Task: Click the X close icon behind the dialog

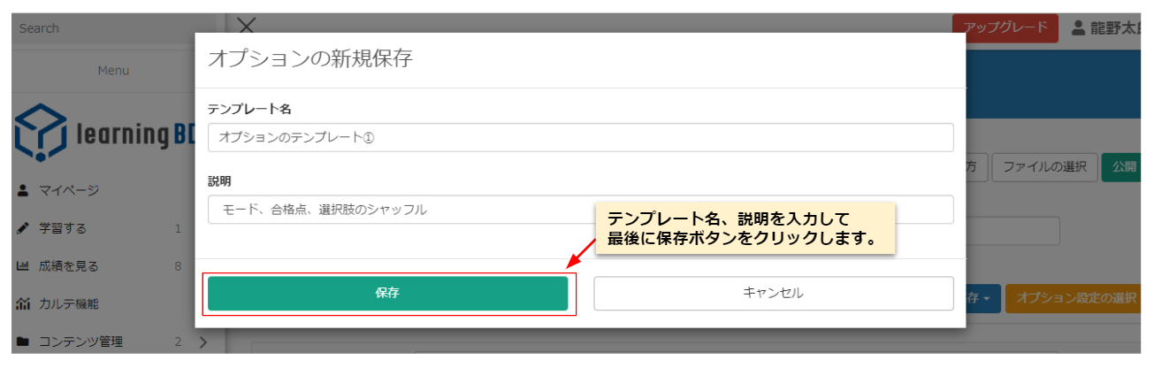Action: (x=247, y=27)
